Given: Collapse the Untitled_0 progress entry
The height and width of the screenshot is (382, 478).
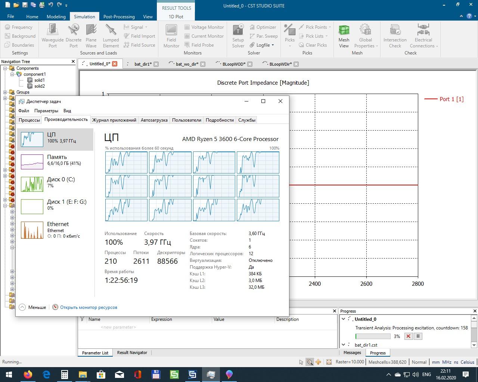Looking at the screenshot, I should pyautogui.click(x=343, y=319).
